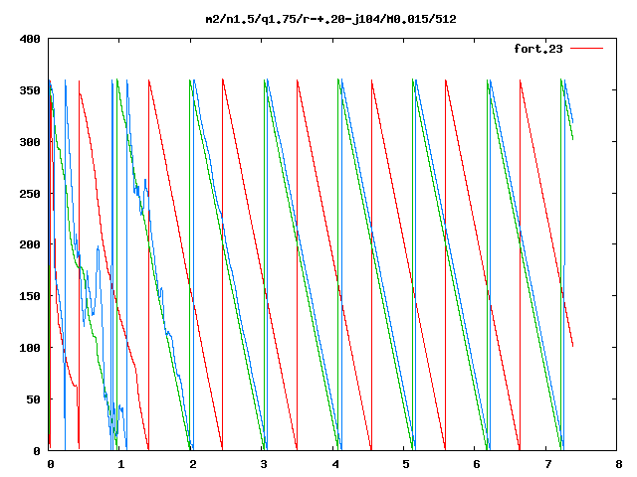
Task: Click y-axis label 200
Action: point(30,244)
